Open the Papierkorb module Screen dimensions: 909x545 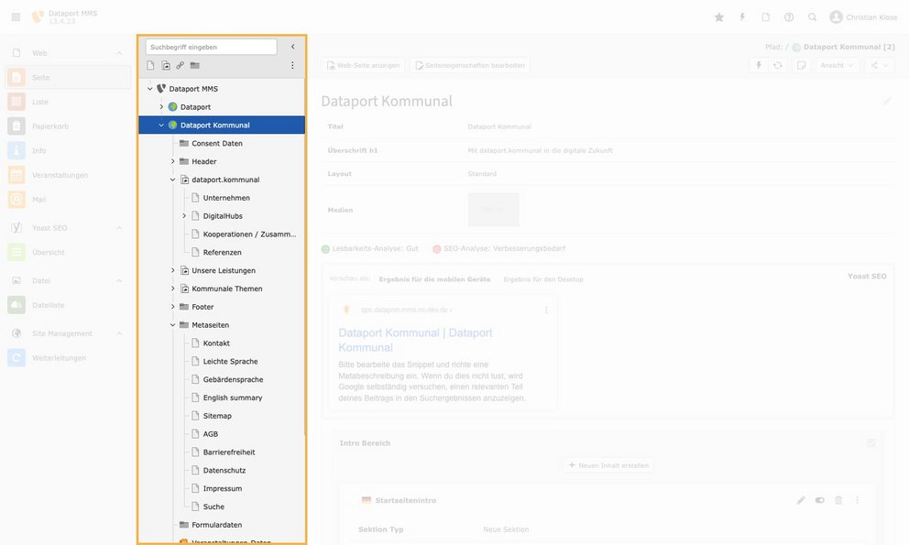(50, 126)
